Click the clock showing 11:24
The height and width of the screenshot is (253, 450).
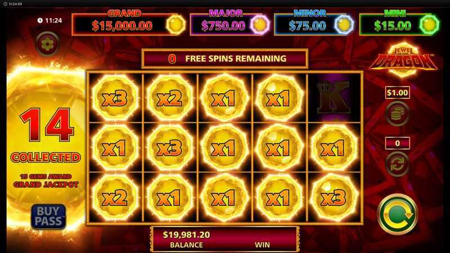pyautogui.click(x=49, y=20)
